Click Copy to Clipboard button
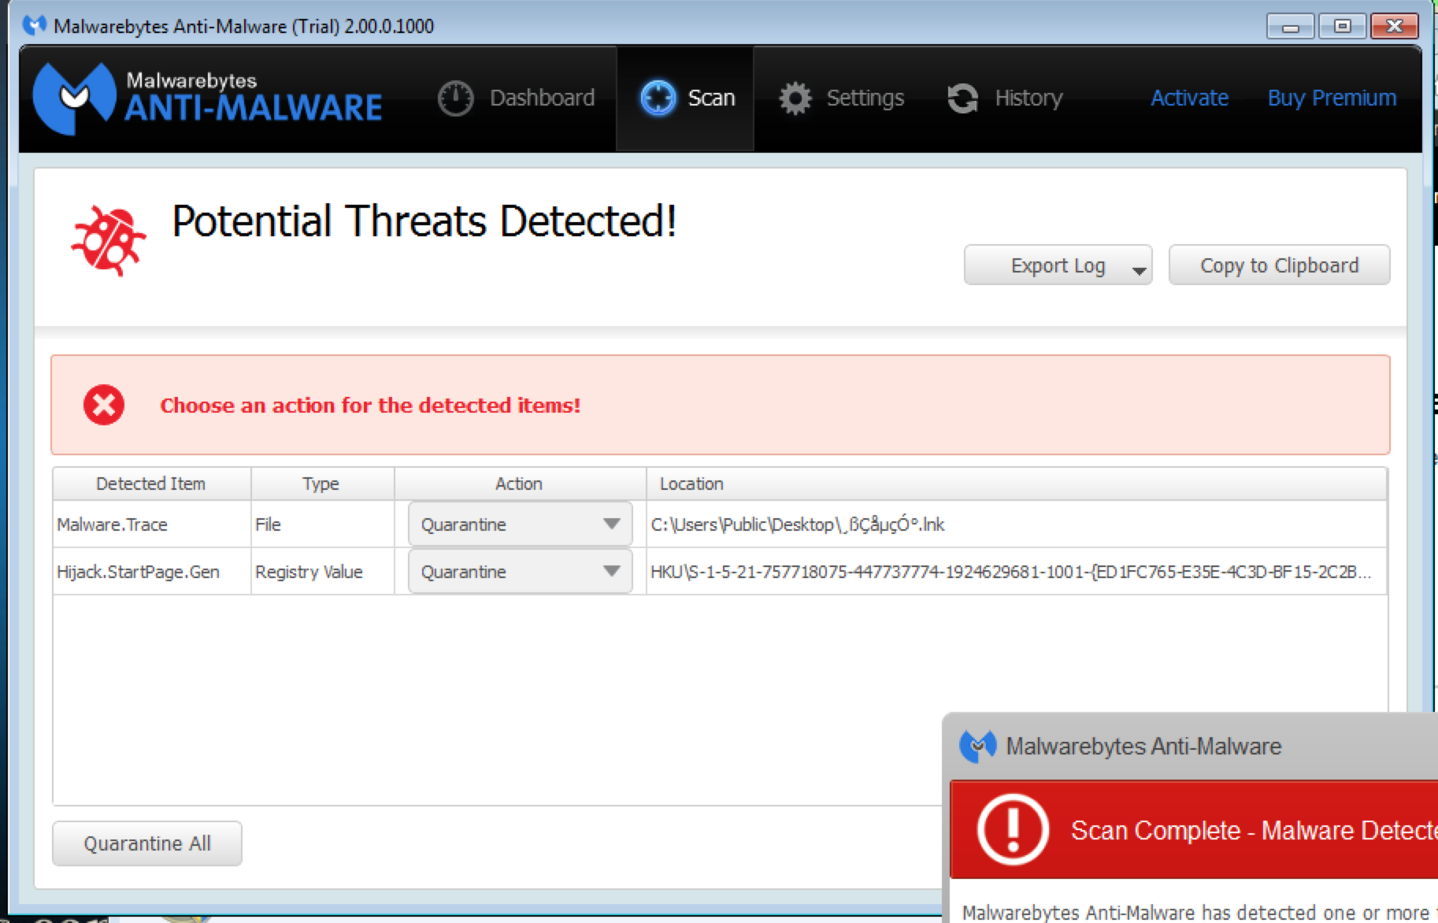This screenshot has width=1438, height=923. click(x=1279, y=265)
